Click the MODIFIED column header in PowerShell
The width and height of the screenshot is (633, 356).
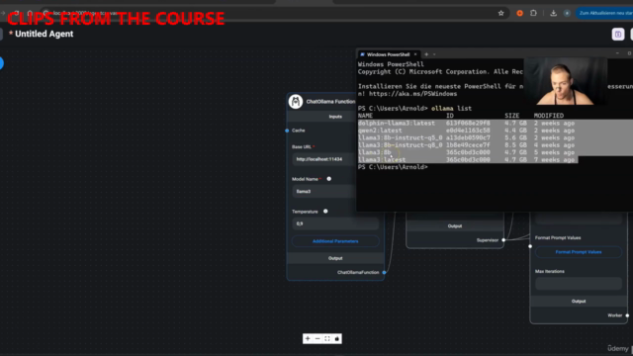(549, 116)
